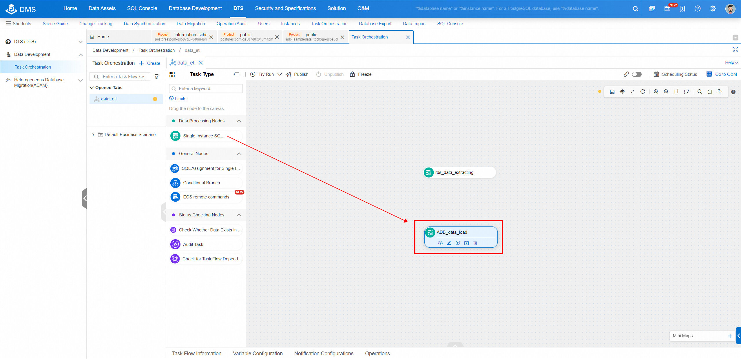
Task: Toggle the switch next to Scheduling Status
Action: click(x=637, y=74)
